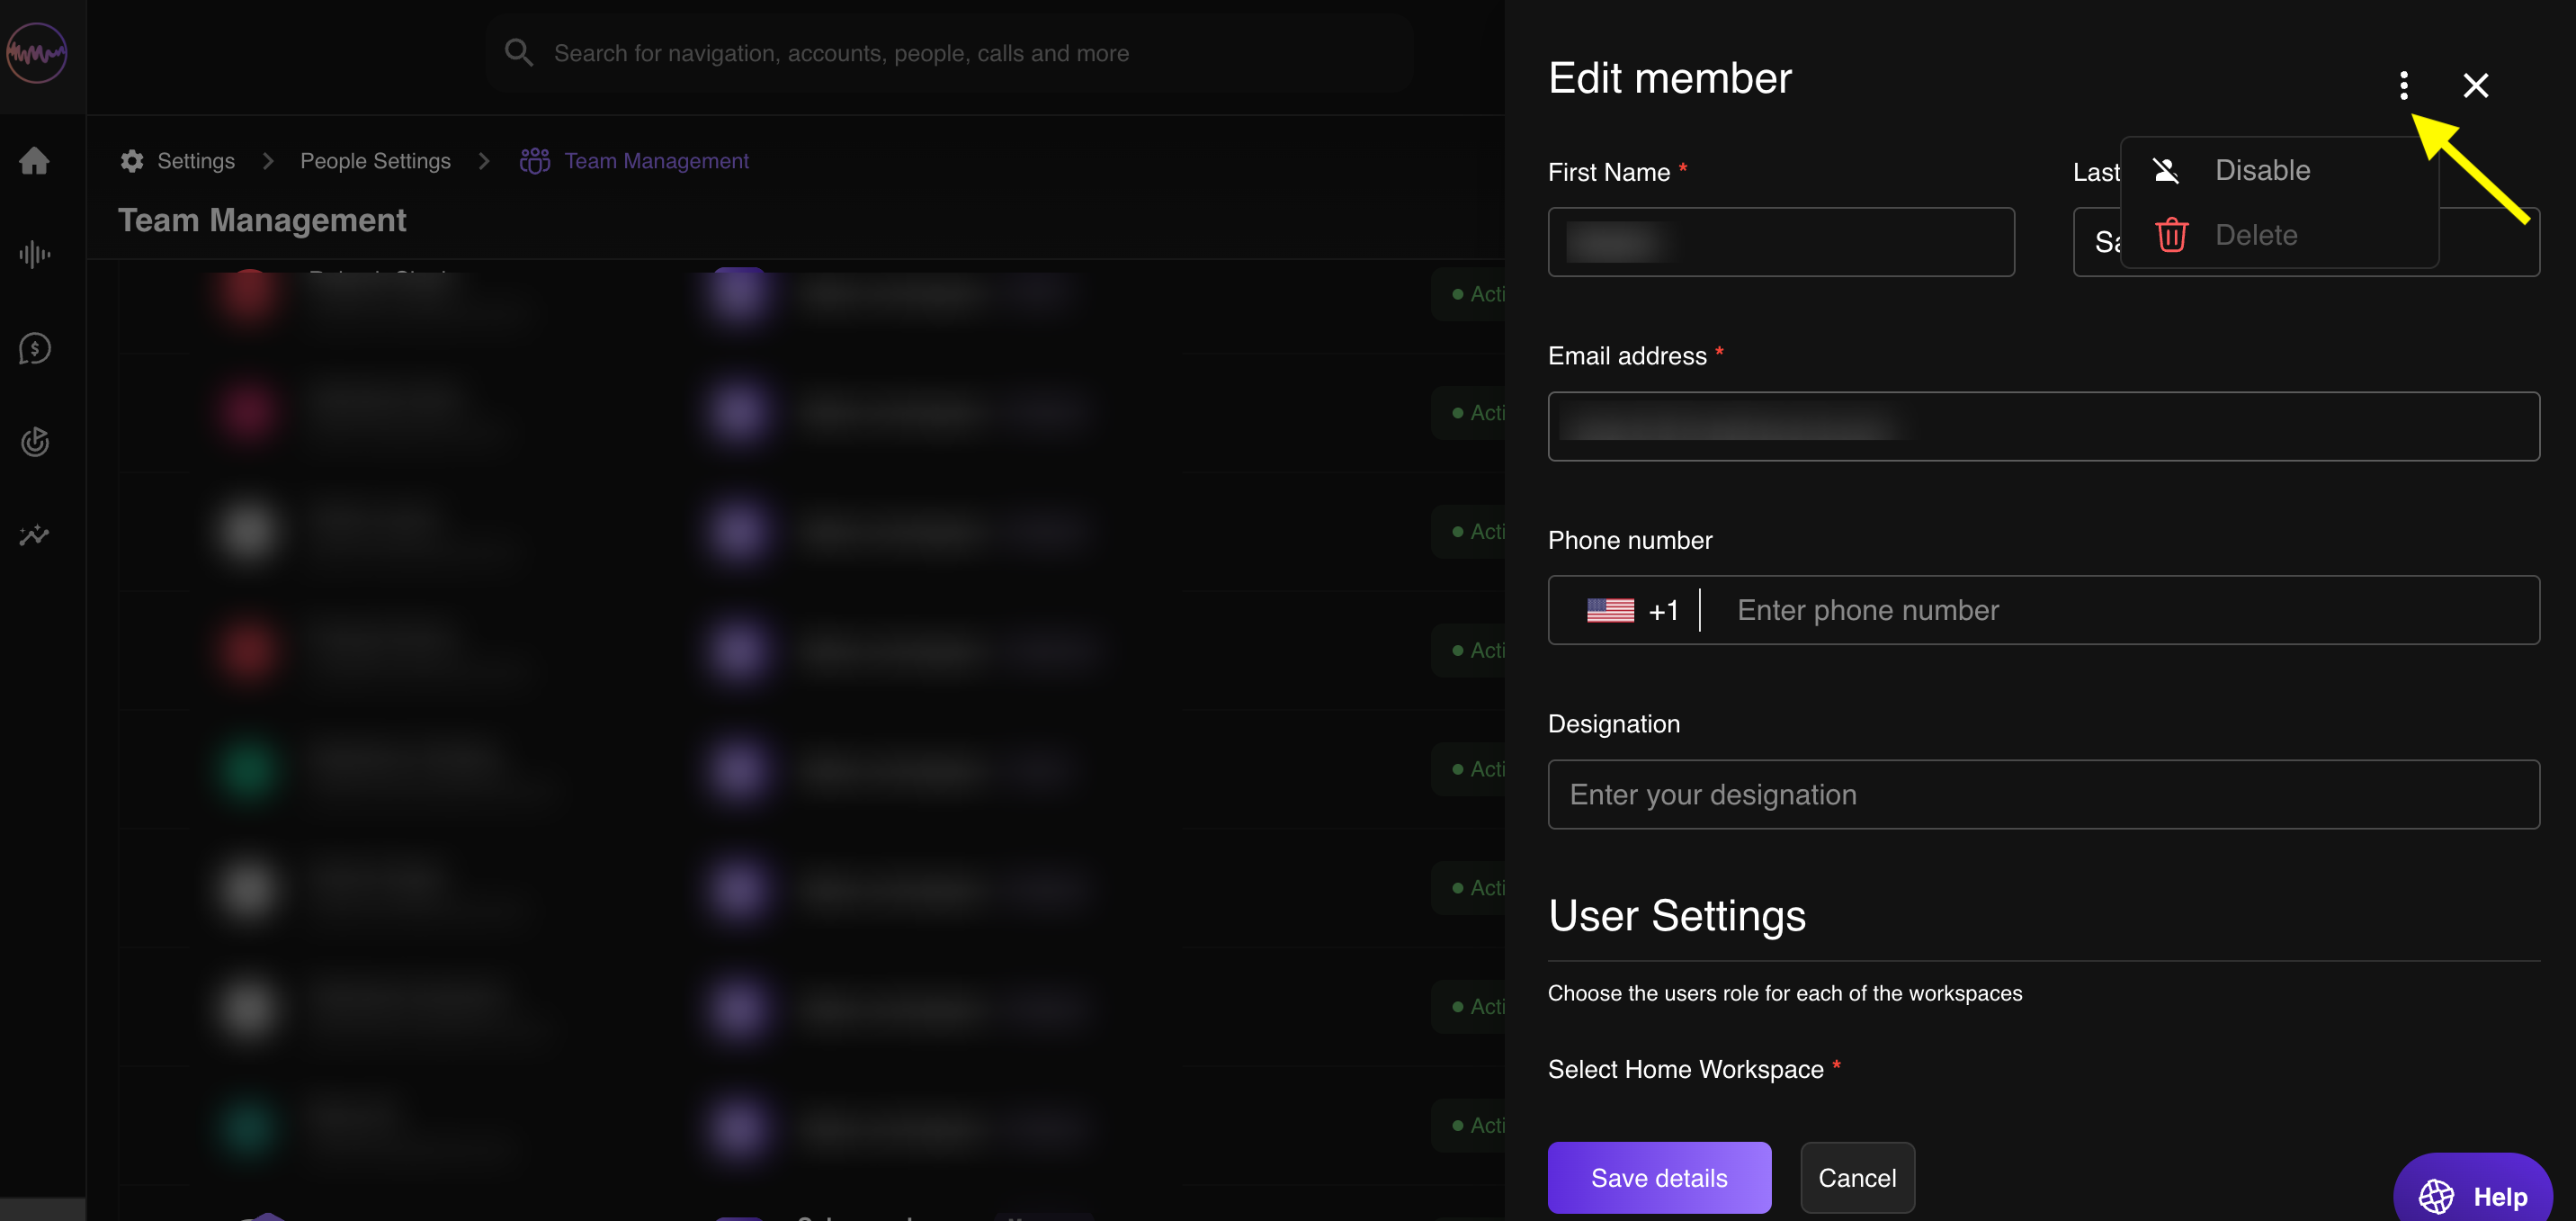Click the three-dot more options icon
This screenshot has height=1221, width=2576.
click(2403, 85)
